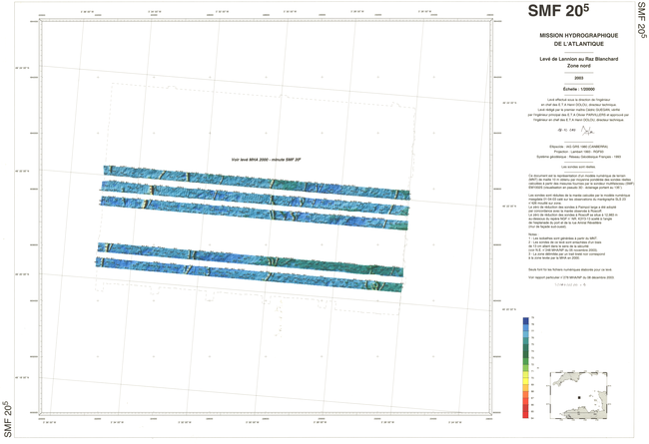Pick the green band in the depth legend
This screenshot has width=649, height=444.
(x=525, y=361)
